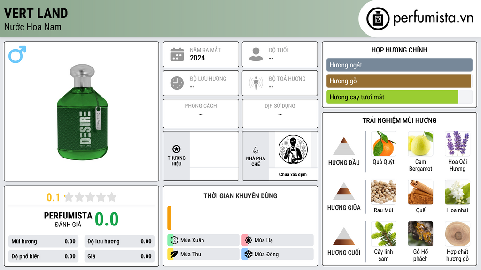
Task: Click the VERT LAND title
Action: (36, 13)
